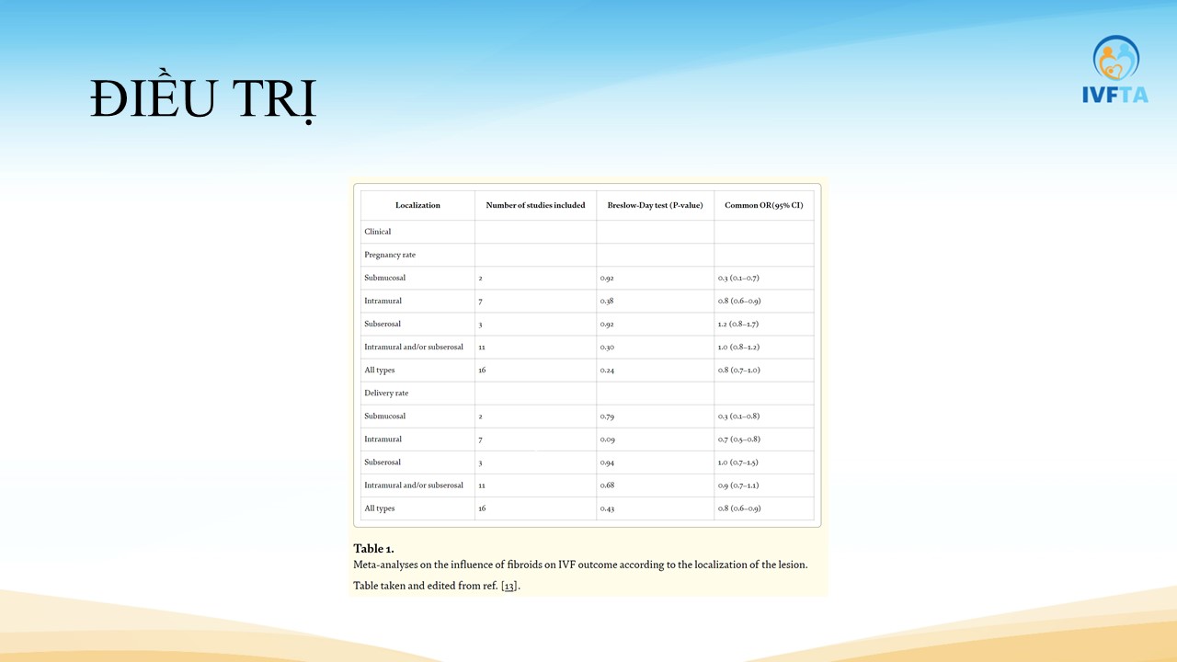1177x662 pixels.
Task: Click the 1.2 (0.8–1.7) odds ratio cell
Action: [738, 324]
